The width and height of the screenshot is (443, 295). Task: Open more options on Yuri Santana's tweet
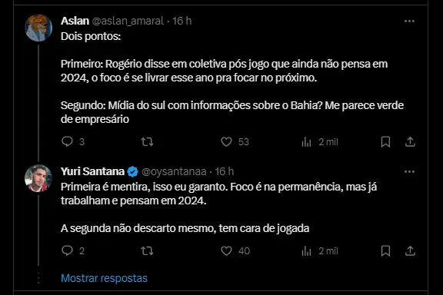(409, 171)
